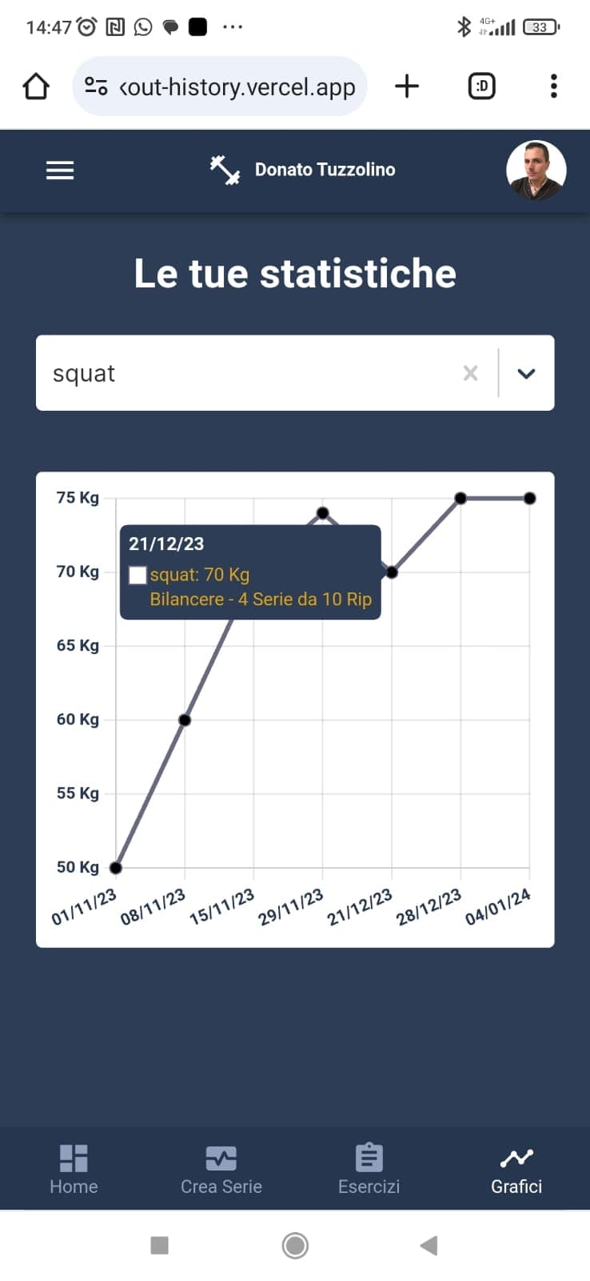590x1281 pixels.
Task: Select the 28/12/23 data point at 75 Kg
Action: pos(460,498)
